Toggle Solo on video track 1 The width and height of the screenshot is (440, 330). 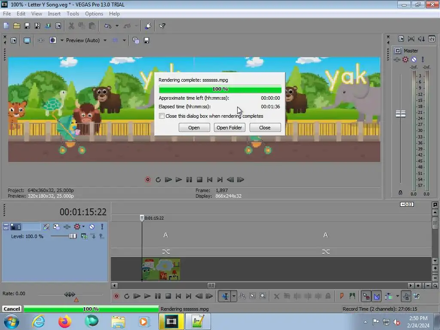click(x=102, y=226)
